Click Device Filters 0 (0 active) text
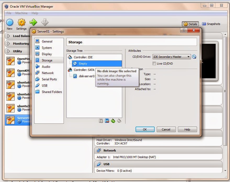Viewport: 230px width, 182px height. click(x=114, y=171)
